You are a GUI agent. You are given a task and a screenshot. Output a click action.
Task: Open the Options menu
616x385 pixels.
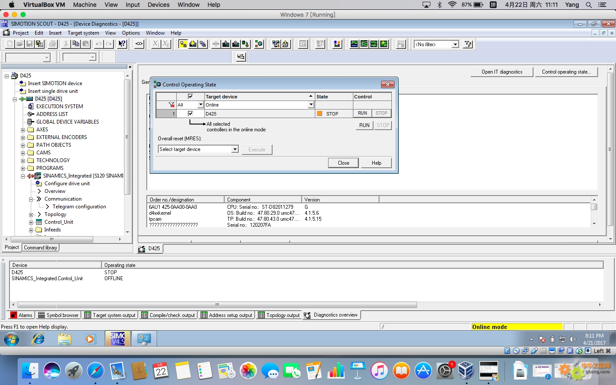click(x=131, y=33)
